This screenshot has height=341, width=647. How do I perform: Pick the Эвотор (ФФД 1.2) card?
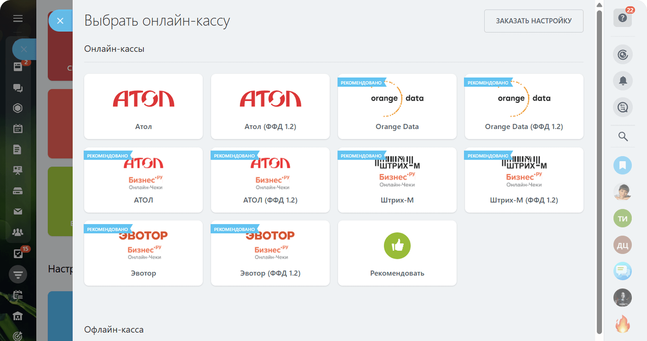point(270,253)
